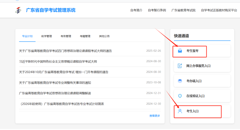This screenshot has width=240, height=130.
Task: Open the 网上办事服务入口 quick channel
Action: pyautogui.click(x=202, y=66)
